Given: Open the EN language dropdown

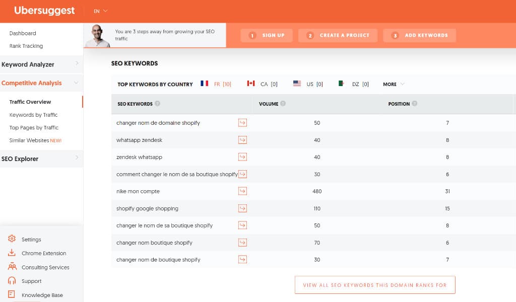Looking at the screenshot, I should [101, 11].
